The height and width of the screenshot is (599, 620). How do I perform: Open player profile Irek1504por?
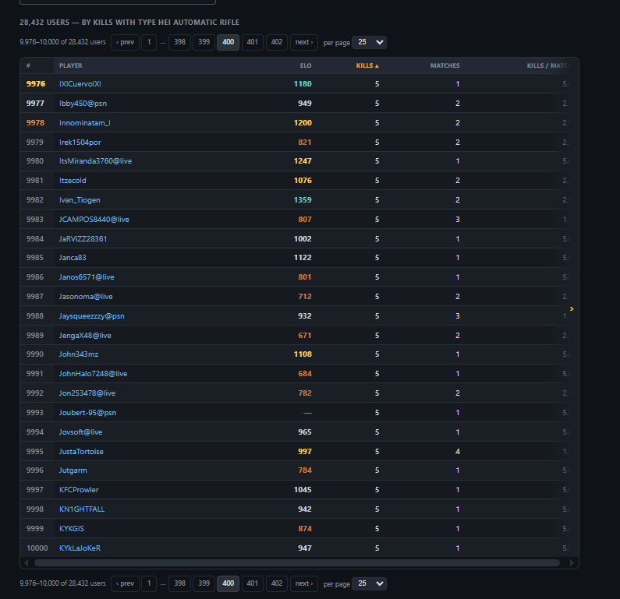[80, 142]
